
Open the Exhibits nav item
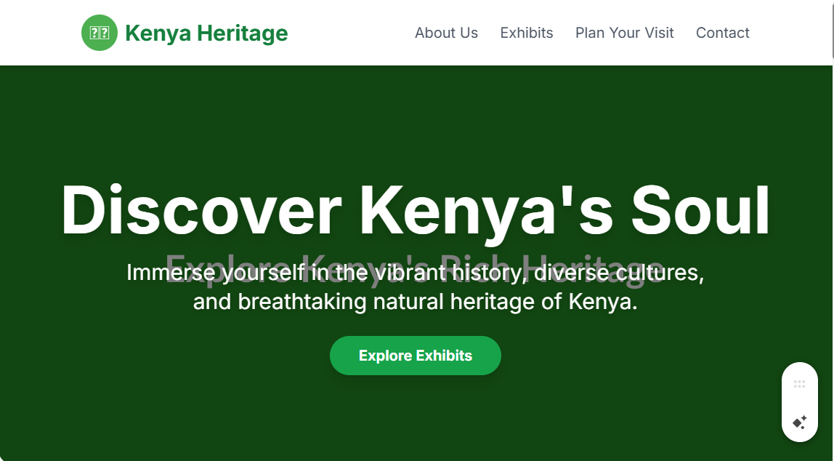[x=527, y=33]
